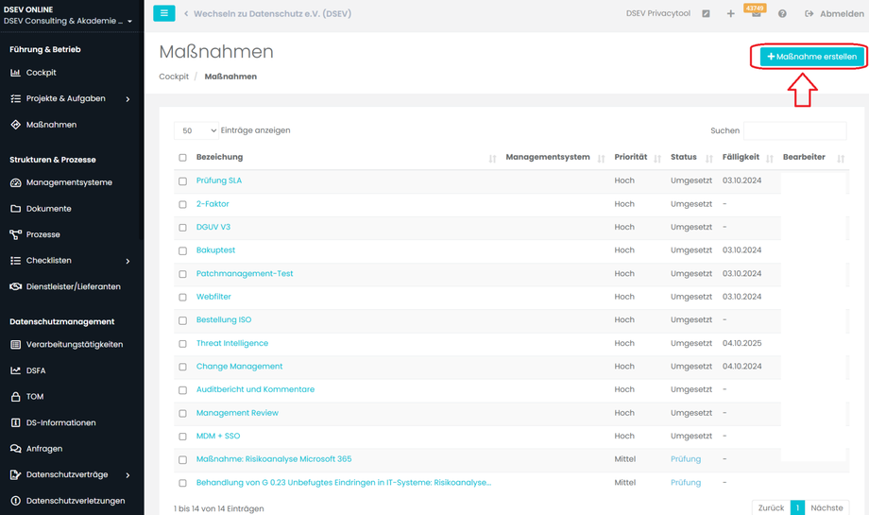Open Dokumente in the sidebar menu
The height and width of the screenshot is (515, 869).
(48, 209)
